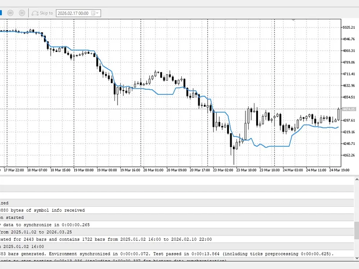Click the 20 Mar 01:00 time label
The height and width of the screenshot is (269, 359).
click(x=153, y=170)
